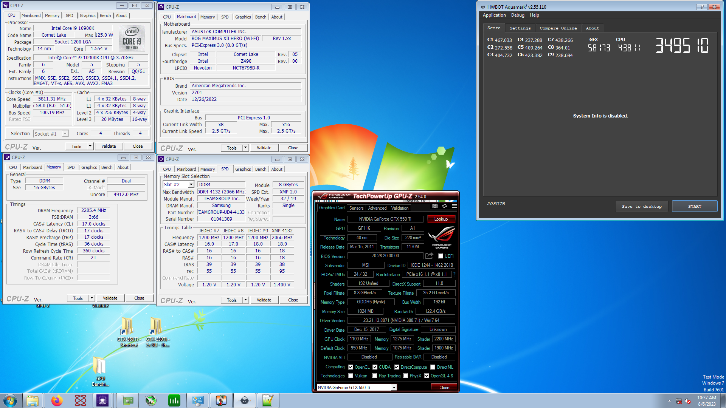Expand Tools arrow in CPU-Z CPU window

pyautogui.click(x=90, y=146)
